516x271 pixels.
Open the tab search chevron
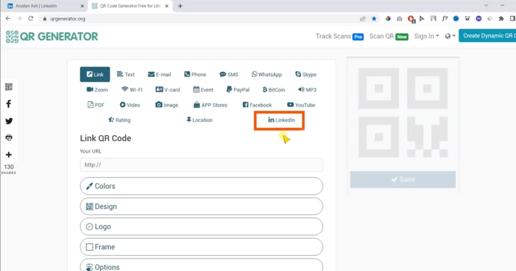point(486,5)
